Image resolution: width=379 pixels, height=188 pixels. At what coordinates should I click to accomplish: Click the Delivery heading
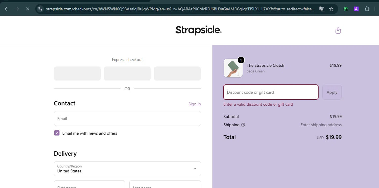(65, 154)
